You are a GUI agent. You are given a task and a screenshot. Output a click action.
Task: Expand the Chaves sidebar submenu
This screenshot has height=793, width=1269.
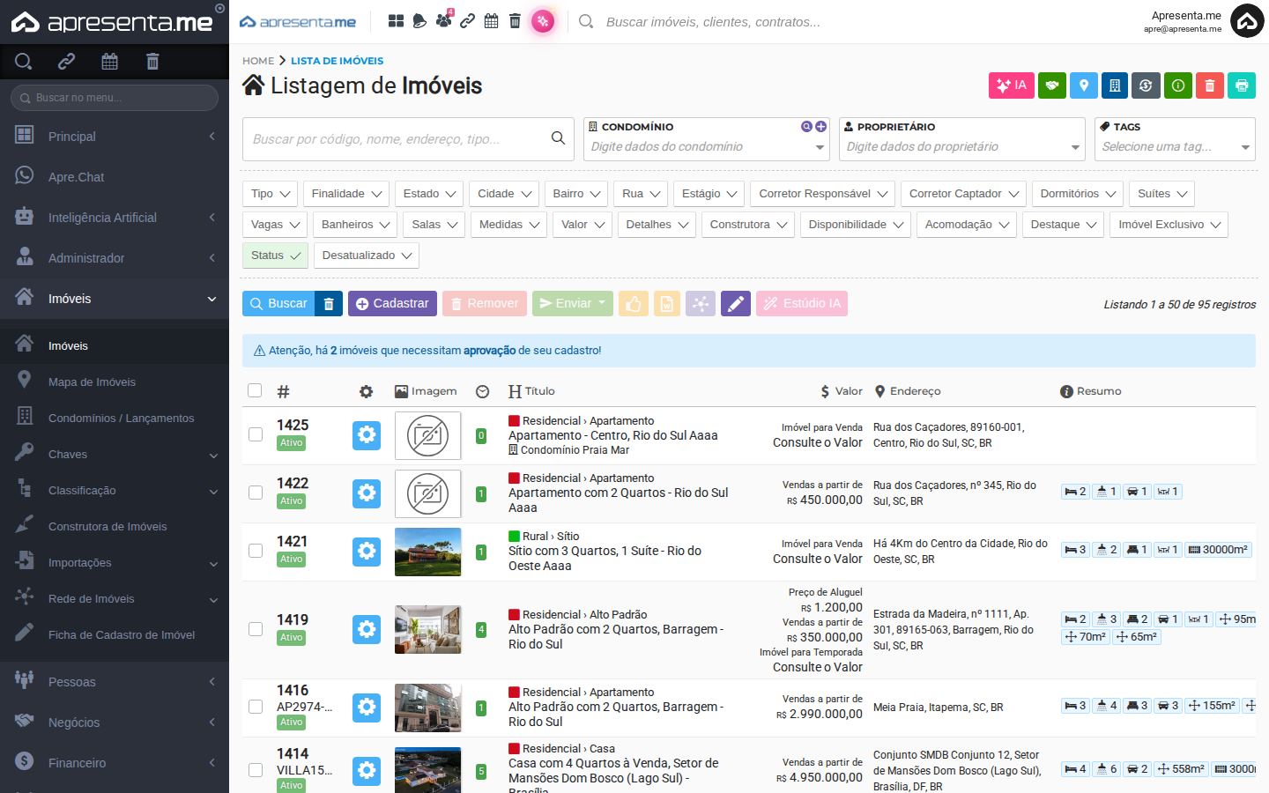[x=115, y=454]
